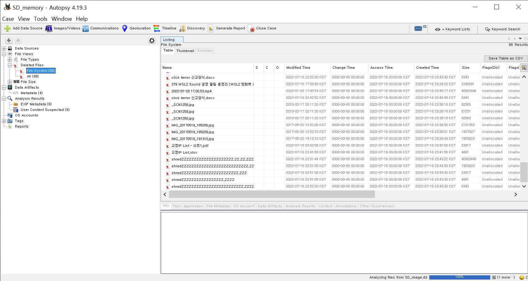Screen dimensions: 528x281
Task: Select the Listing tab
Action: point(172,40)
